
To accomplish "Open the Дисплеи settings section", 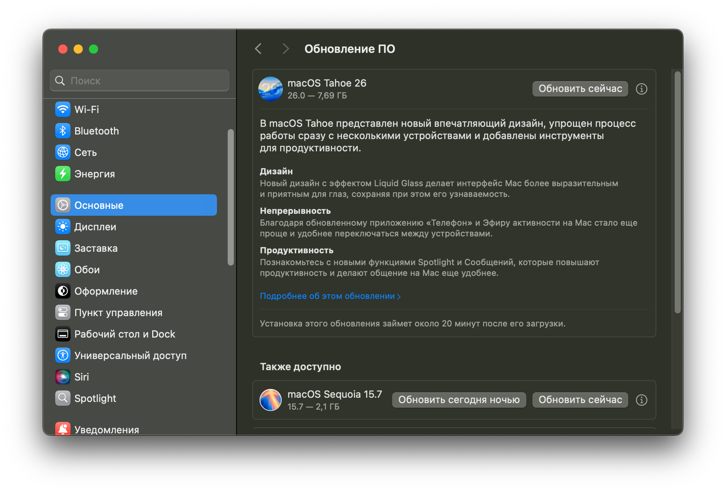I will [134, 227].
